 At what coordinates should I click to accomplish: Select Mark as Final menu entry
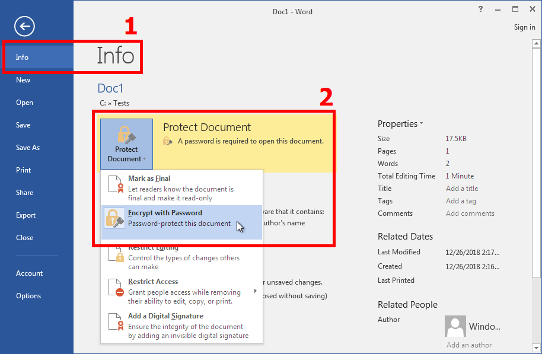pyautogui.click(x=182, y=188)
